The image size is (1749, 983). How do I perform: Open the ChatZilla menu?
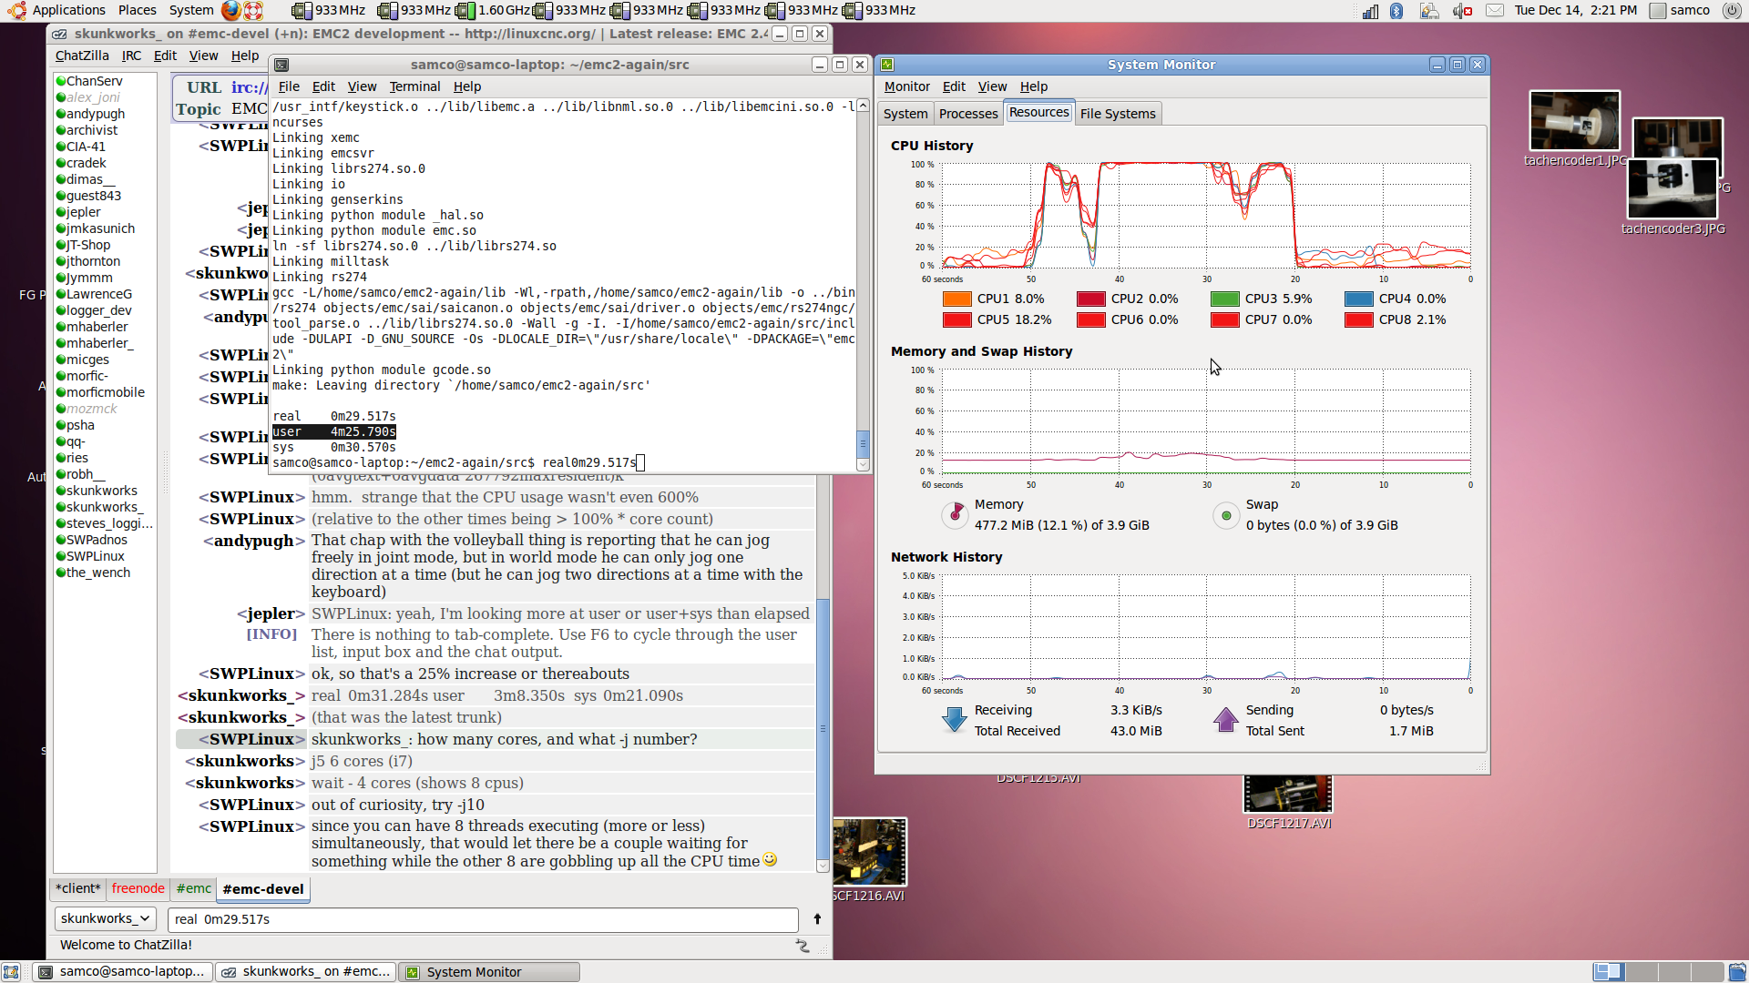[82, 56]
